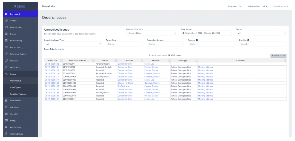295x141 pixels.
Task: Open the Shylyn Espiritu user menu
Action: 281,6
